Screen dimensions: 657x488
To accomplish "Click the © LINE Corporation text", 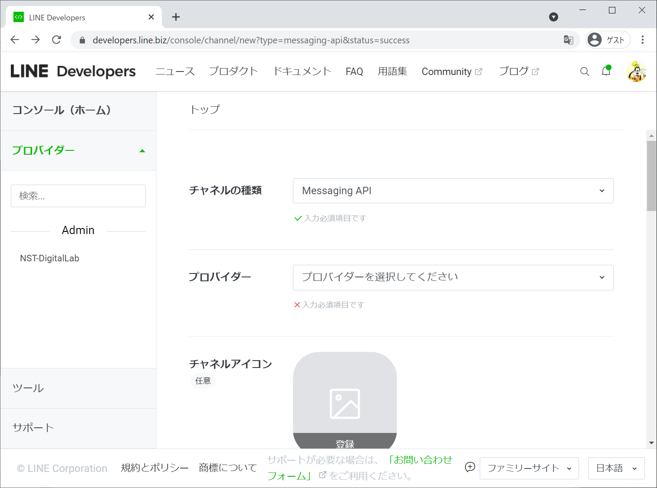I will click(62, 468).
